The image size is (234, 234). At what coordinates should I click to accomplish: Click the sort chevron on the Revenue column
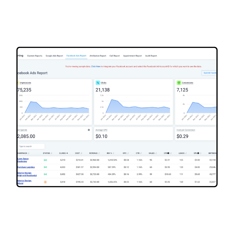pyautogui.click(x=99, y=153)
